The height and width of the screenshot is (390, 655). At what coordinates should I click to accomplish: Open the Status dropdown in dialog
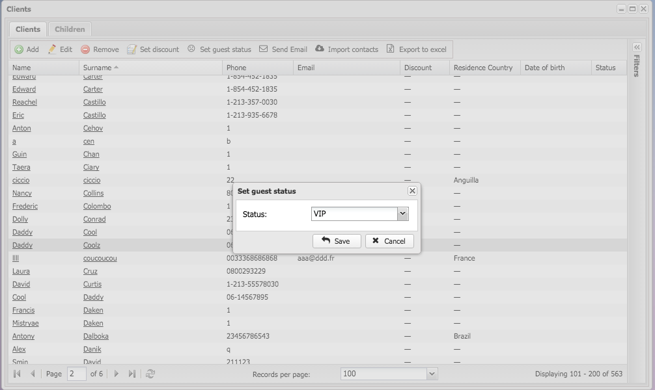tap(402, 214)
